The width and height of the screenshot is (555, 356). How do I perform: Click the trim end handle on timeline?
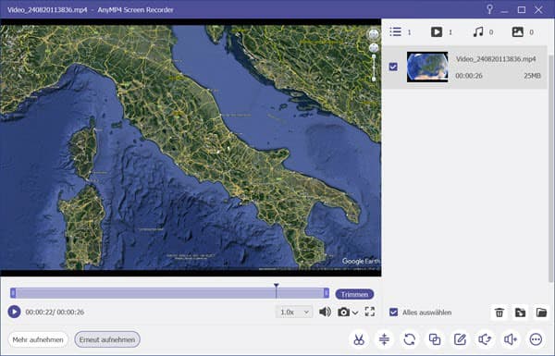pyautogui.click(x=326, y=292)
